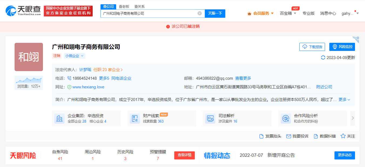Open the 财产线索 card icon
Image resolution: width=365 pixels, height=167 pixels.
[135, 119]
